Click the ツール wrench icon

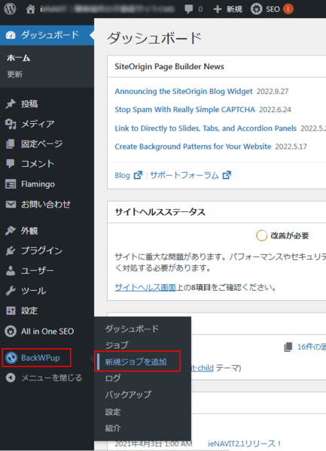pos(11,291)
